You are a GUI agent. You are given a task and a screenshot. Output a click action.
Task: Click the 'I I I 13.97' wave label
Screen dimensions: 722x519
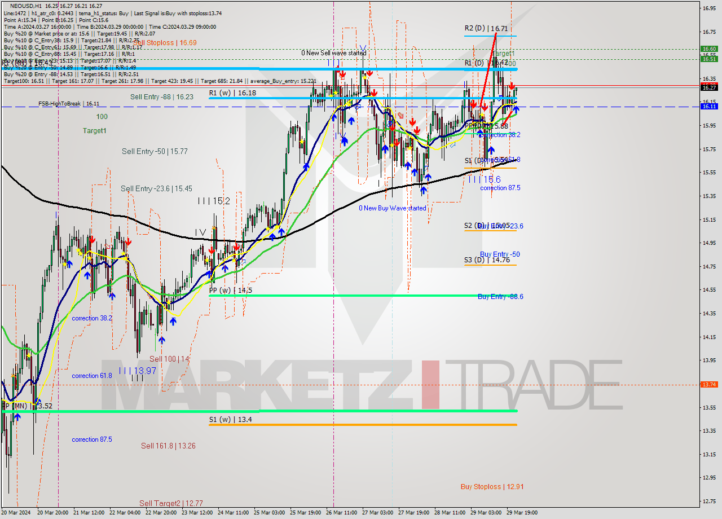(x=137, y=371)
